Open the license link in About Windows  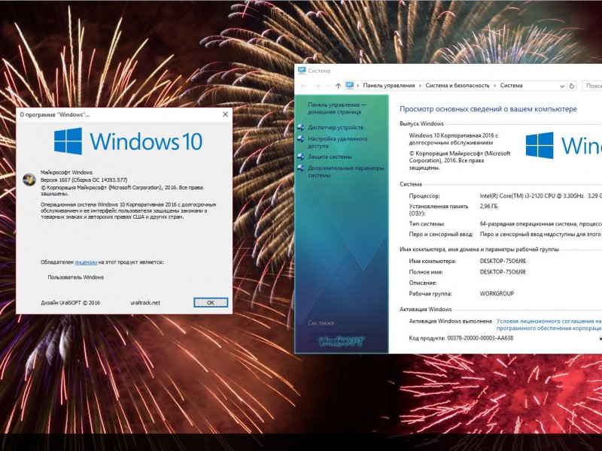pyautogui.click(x=86, y=262)
